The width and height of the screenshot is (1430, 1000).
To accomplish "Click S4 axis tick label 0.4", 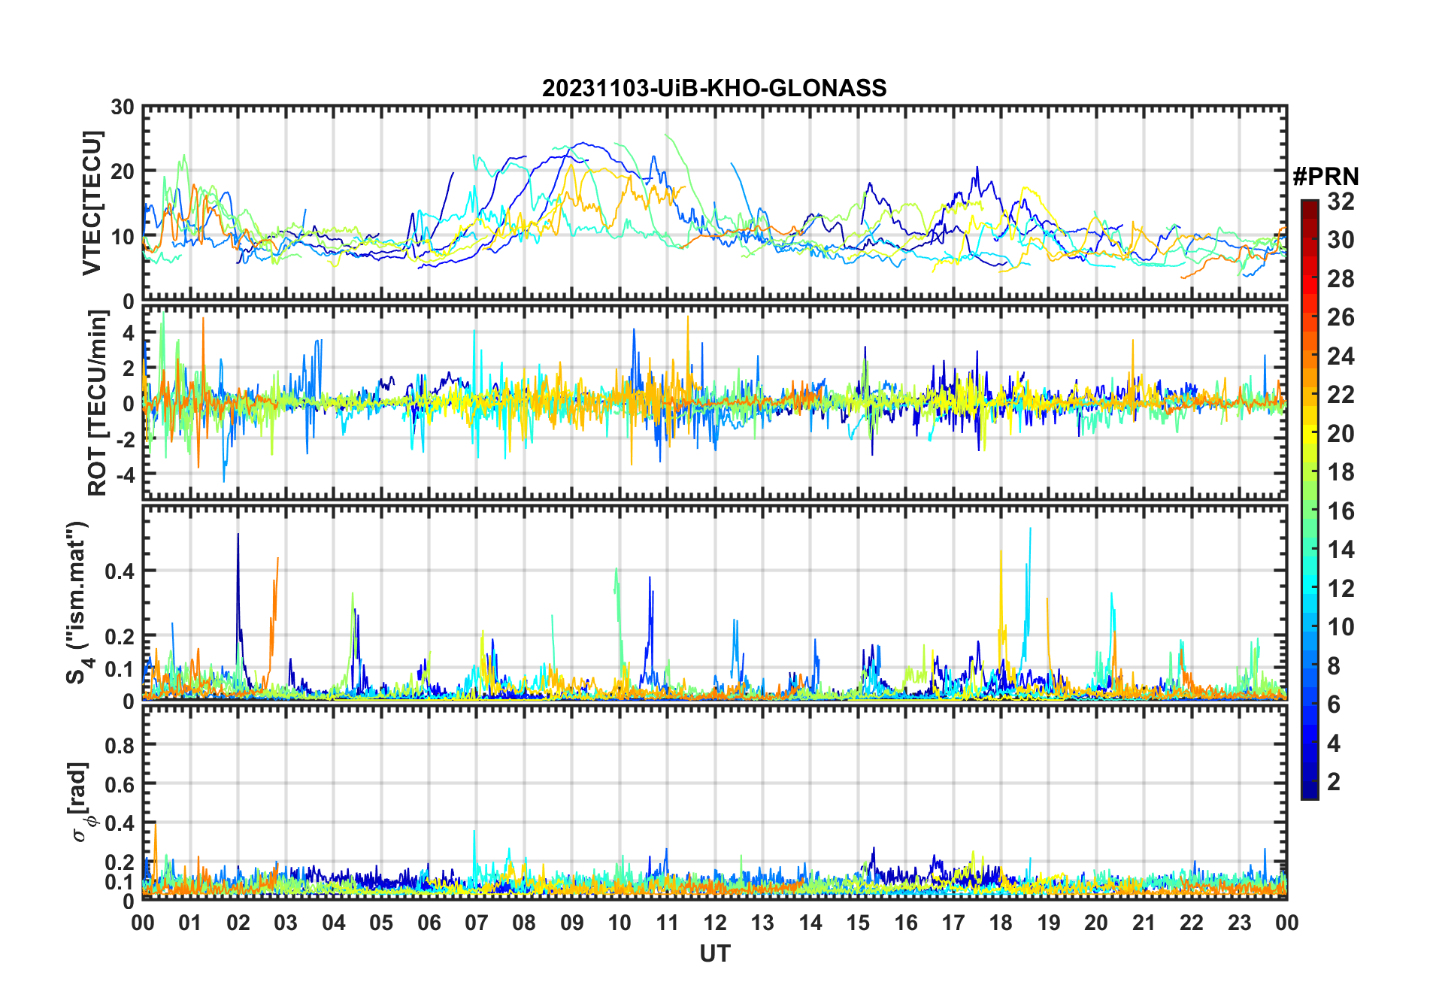I will [119, 571].
